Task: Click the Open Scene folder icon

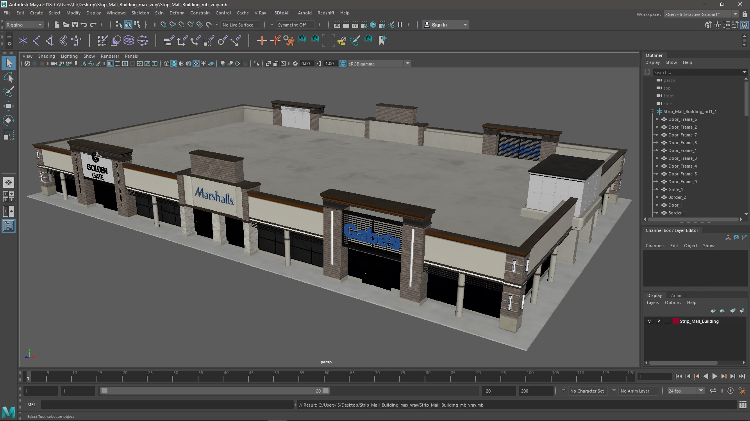Action: click(66, 25)
